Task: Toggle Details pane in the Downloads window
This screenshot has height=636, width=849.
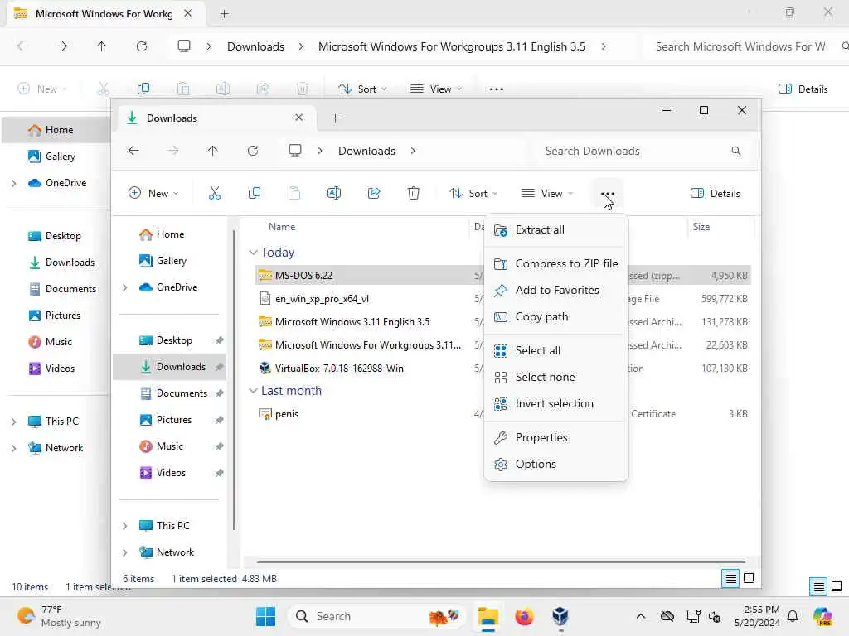Action: (716, 194)
